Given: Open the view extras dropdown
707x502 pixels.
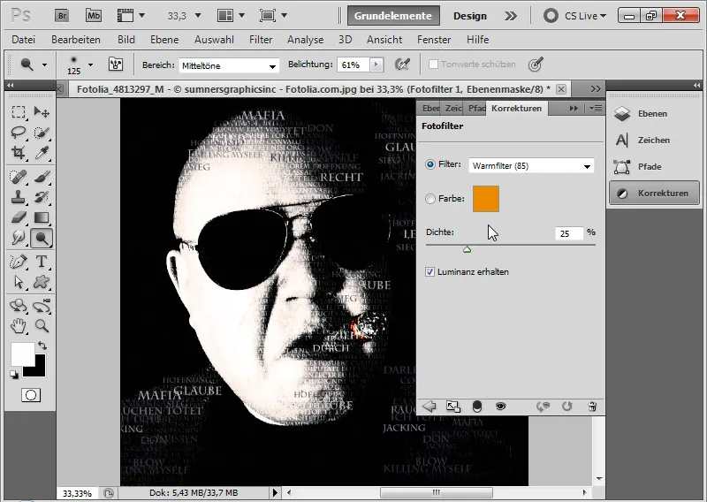Looking at the screenshot, I should [x=131, y=16].
